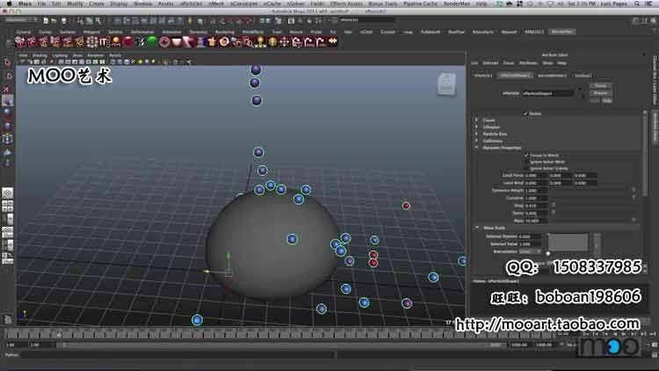Open the Interpolation dropdown
Viewport: 659px width, 371px height.
coord(530,251)
